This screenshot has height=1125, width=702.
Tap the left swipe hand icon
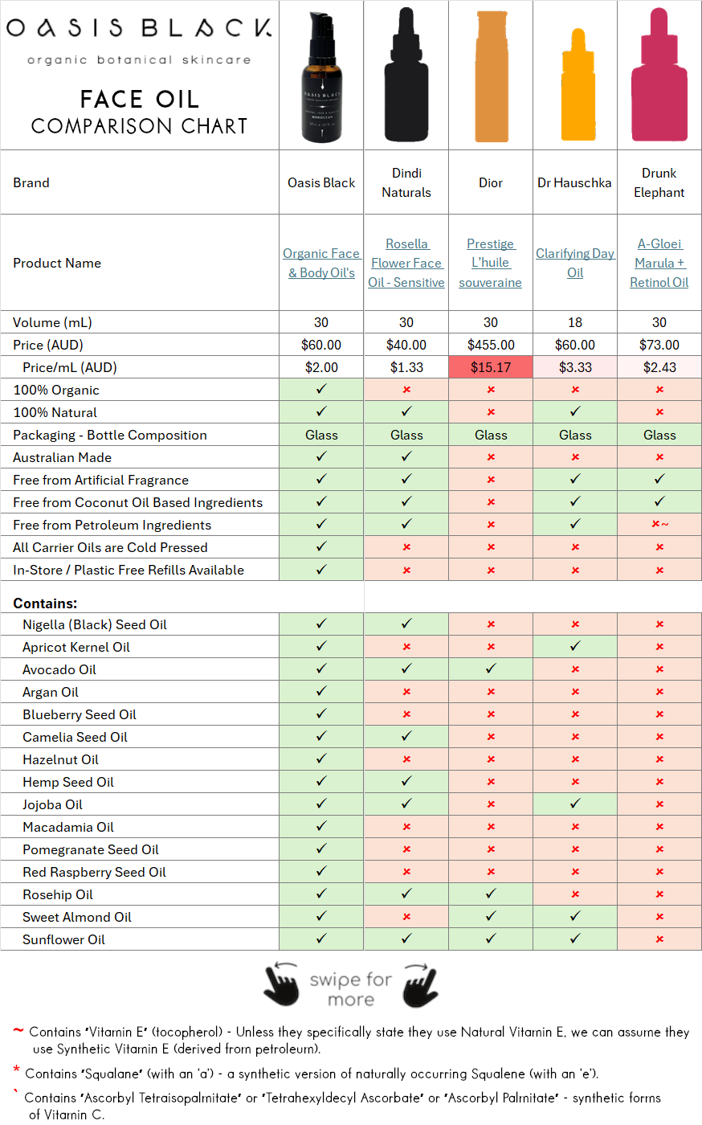pyautogui.click(x=281, y=984)
